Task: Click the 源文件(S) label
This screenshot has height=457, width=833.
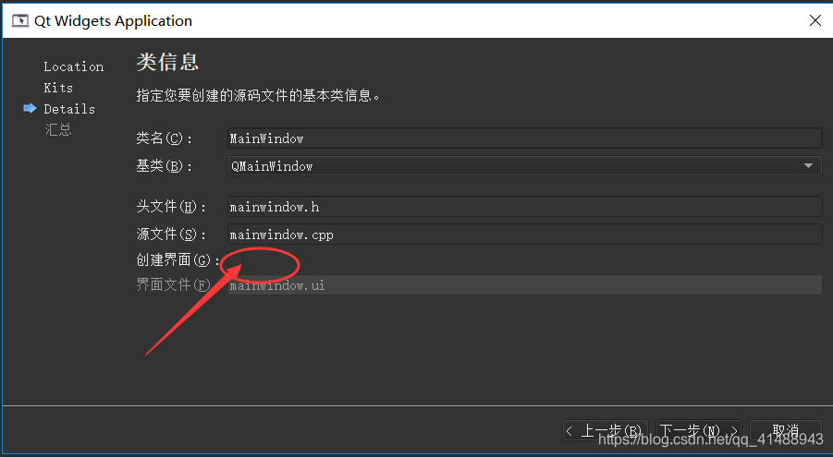Action: [170, 235]
